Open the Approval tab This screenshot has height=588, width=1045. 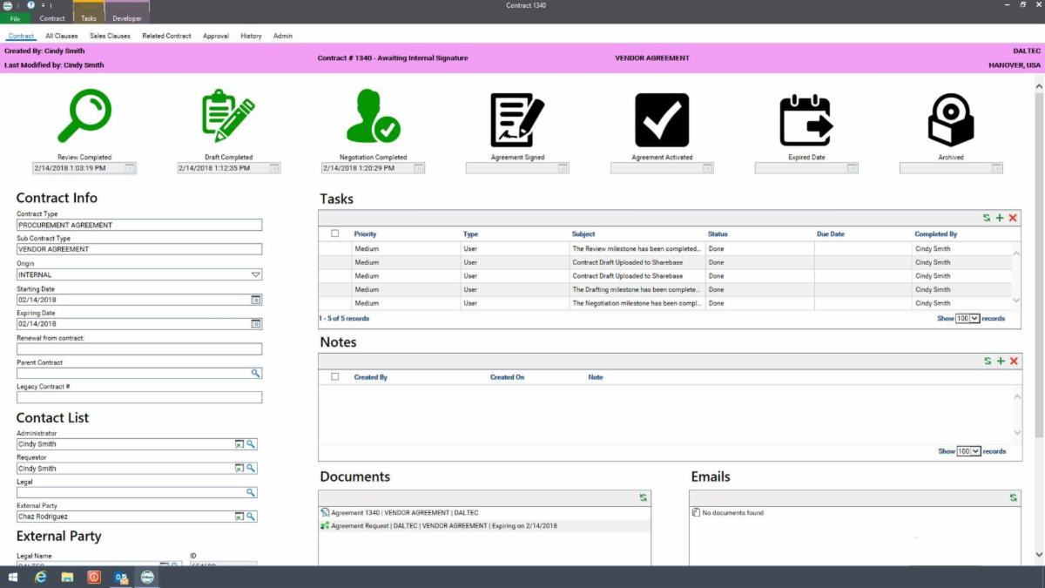point(216,37)
